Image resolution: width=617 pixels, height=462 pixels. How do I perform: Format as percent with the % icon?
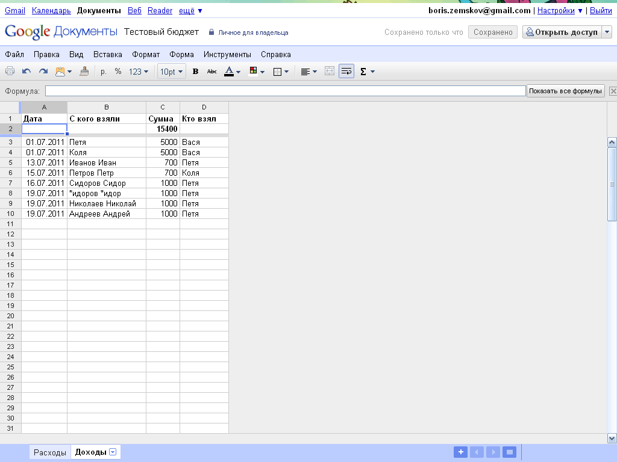(x=118, y=72)
